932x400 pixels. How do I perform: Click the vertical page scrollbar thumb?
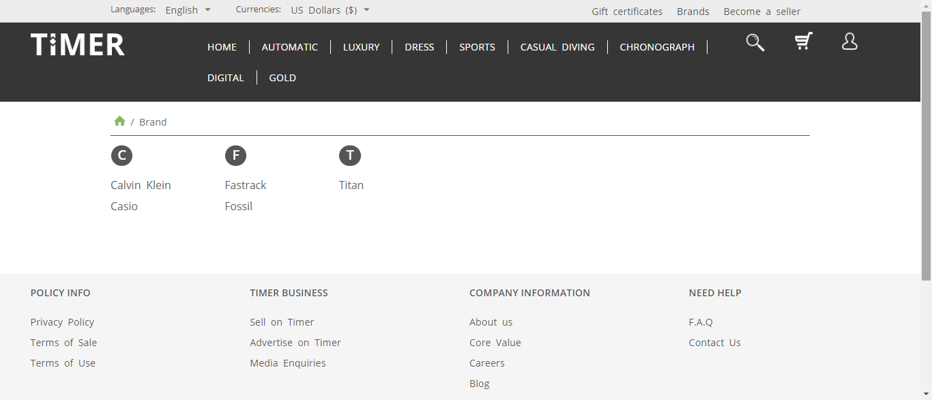[x=926, y=145]
